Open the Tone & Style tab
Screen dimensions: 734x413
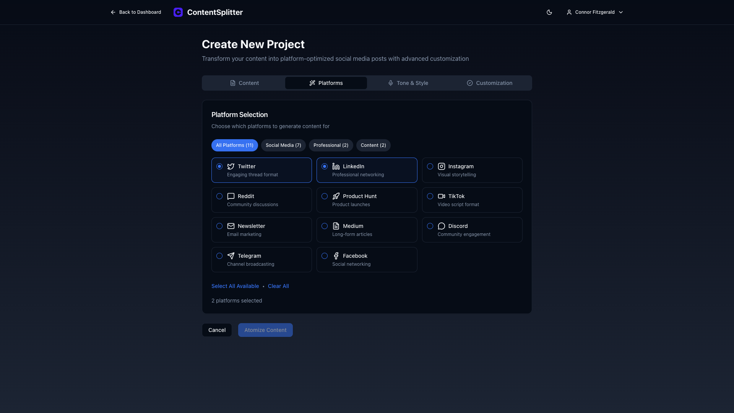pos(408,83)
